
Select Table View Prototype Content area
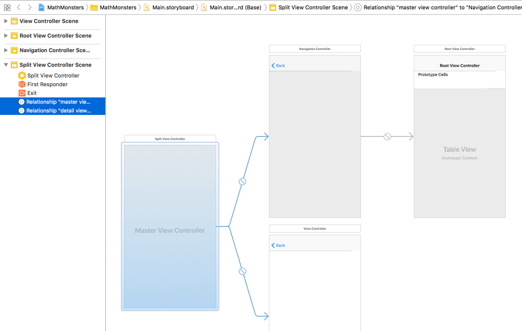460,153
